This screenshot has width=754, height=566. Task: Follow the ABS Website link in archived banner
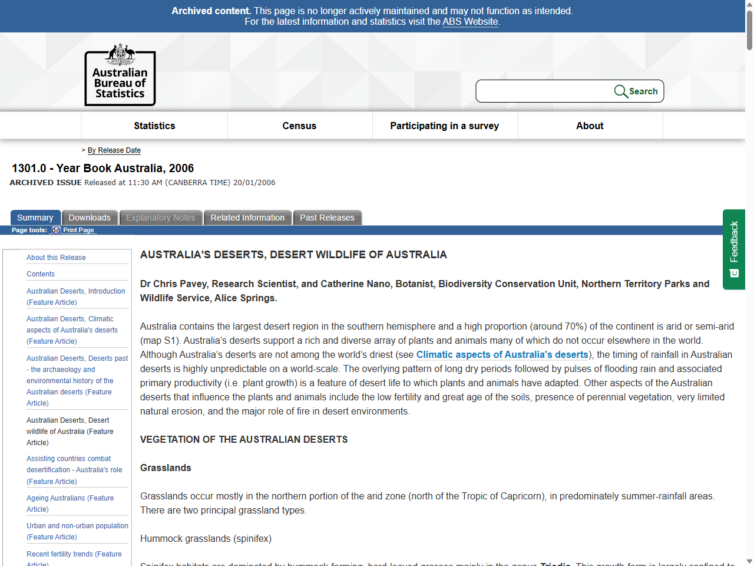469,21
